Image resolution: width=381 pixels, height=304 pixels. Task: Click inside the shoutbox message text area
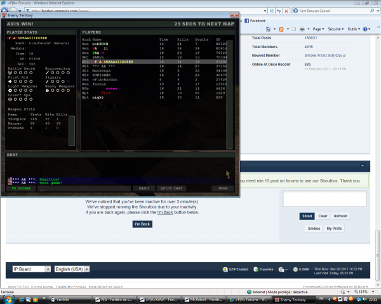pos(324,199)
